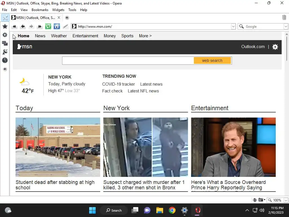
Task: Open 'Student dead after stabbing' headline
Action: pyautogui.click(x=55, y=185)
